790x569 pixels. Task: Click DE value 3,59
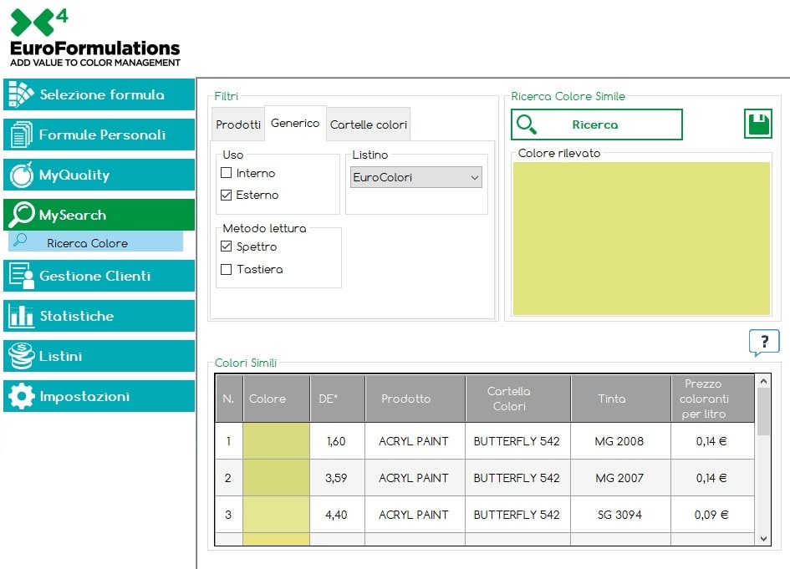(x=337, y=478)
